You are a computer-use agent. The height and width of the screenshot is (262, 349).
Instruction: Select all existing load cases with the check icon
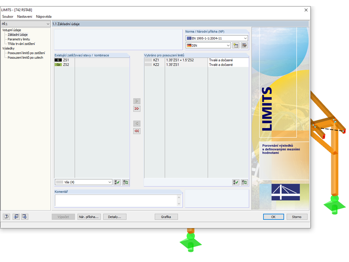pyautogui.click(x=117, y=182)
